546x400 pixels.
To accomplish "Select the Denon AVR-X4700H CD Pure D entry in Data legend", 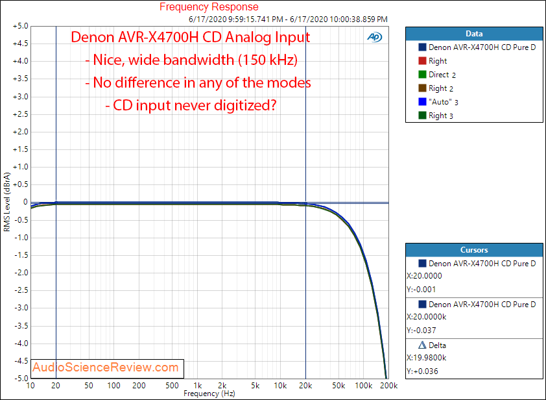I will 482,47.
